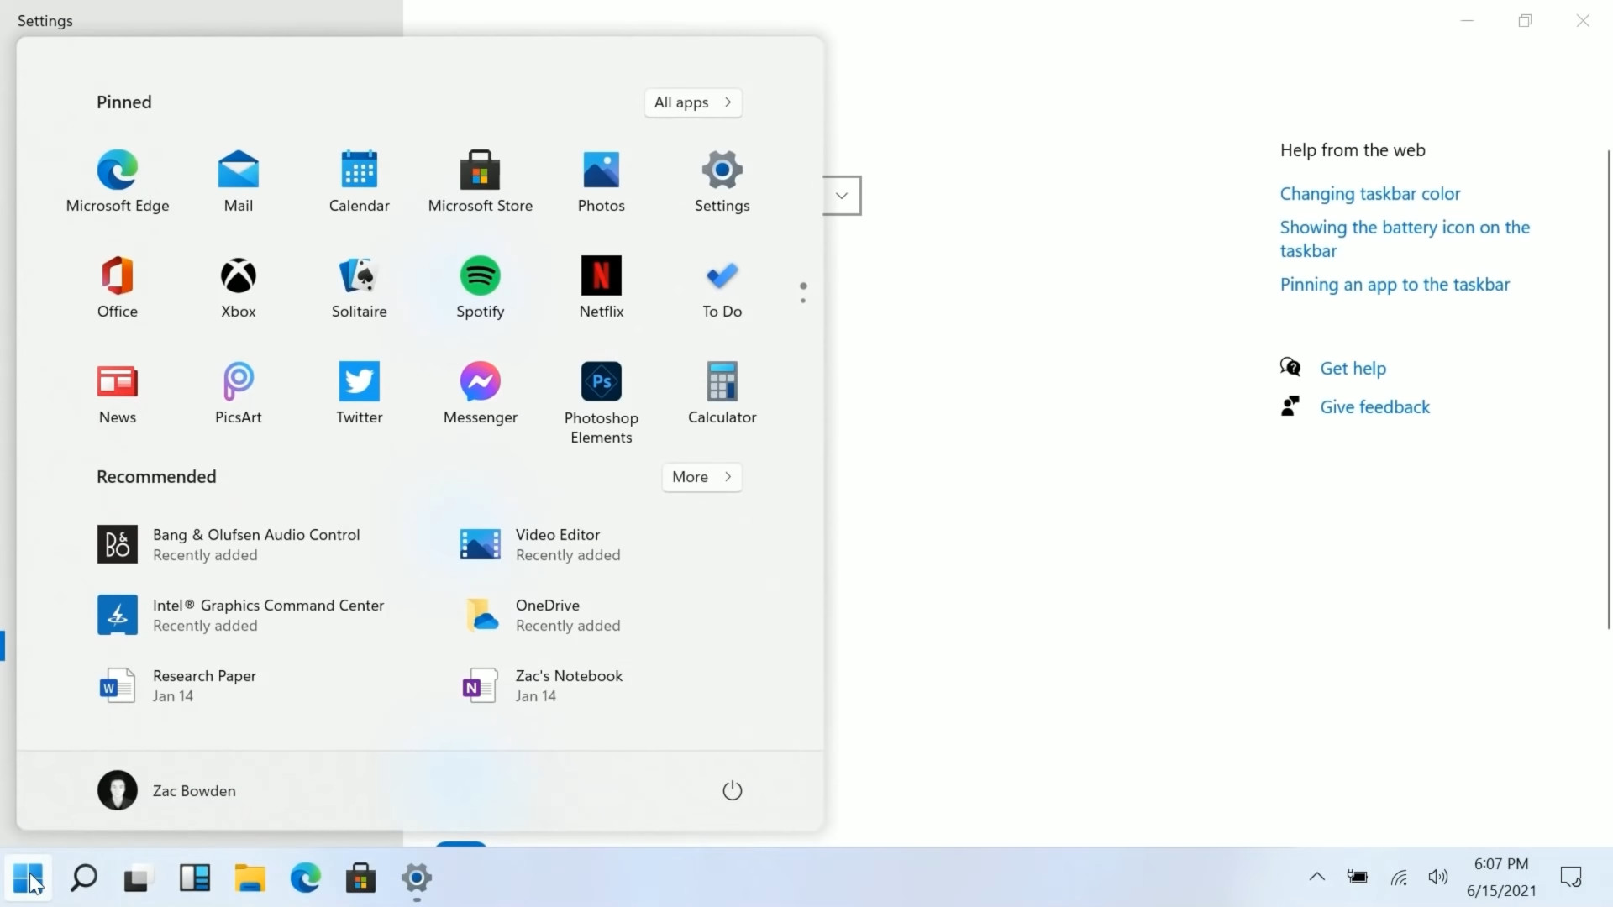Open File Explorer on taskbar
Viewport: 1613px width, 907px height.
pyautogui.click(x=250, y=878)
